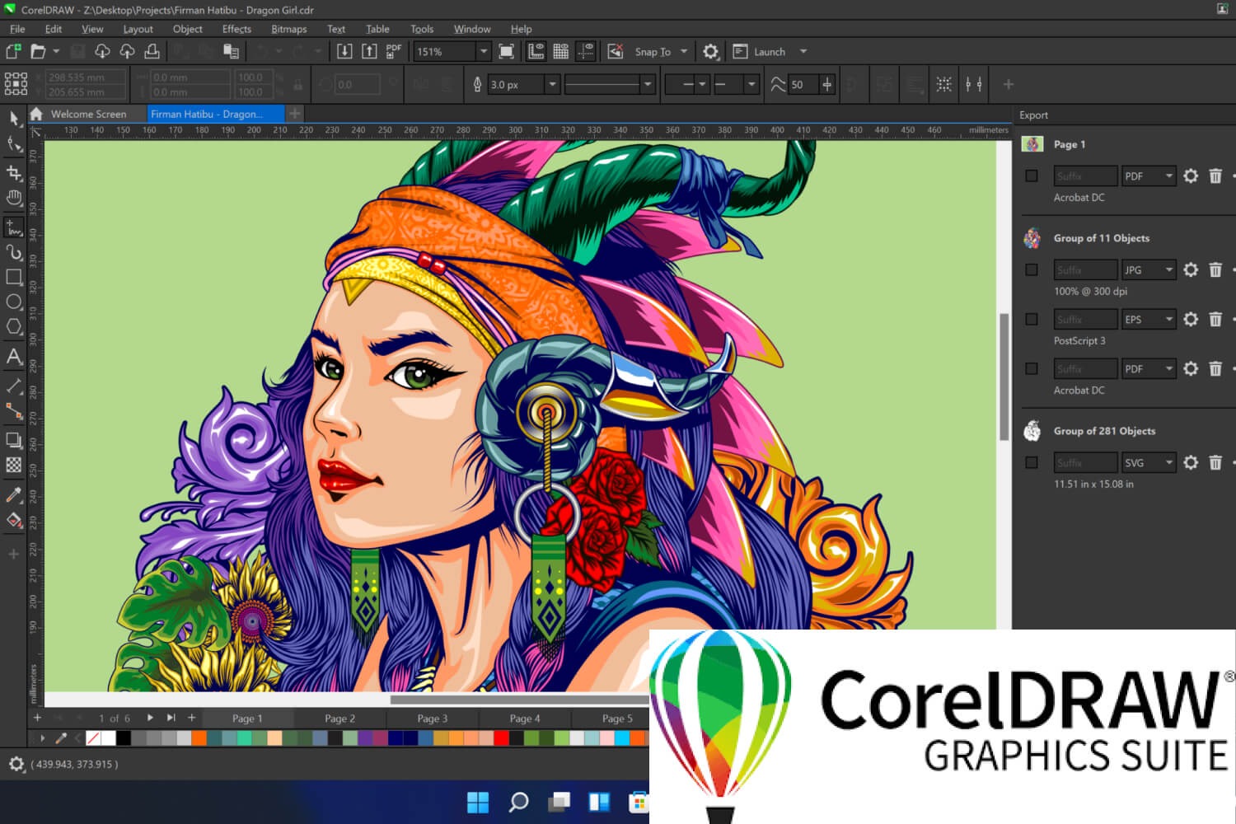1236x824 pixels.
Task: Expand the Launch dropdown
Action: [x=803, y=51]
